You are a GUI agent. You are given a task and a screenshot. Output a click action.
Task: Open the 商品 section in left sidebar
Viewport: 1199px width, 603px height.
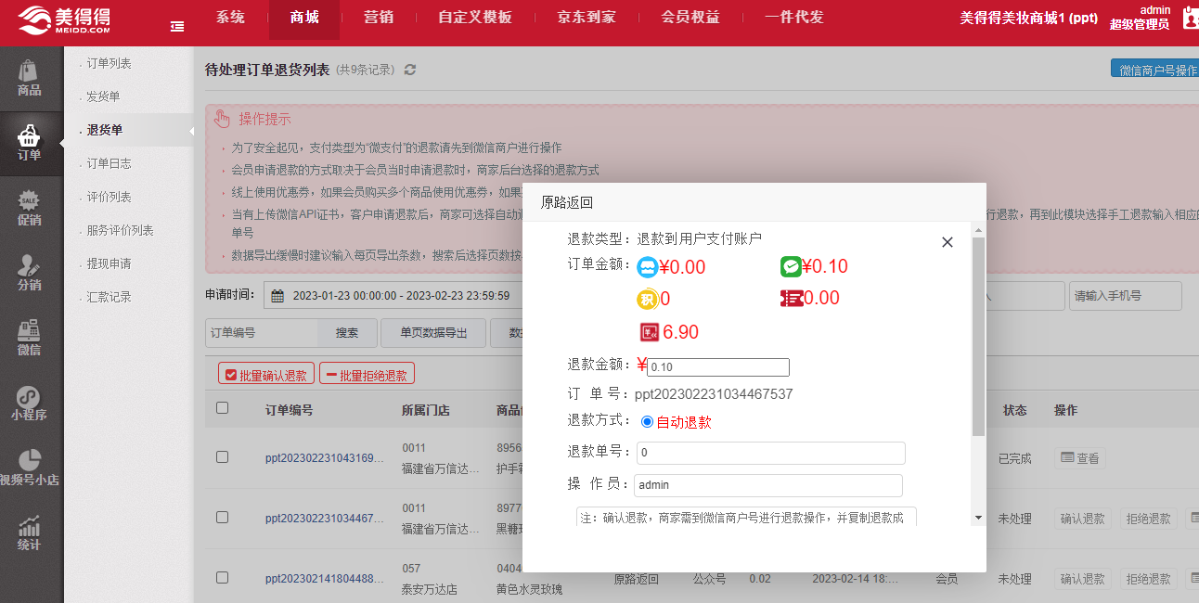pyautogui.click(x=31, y=78)
